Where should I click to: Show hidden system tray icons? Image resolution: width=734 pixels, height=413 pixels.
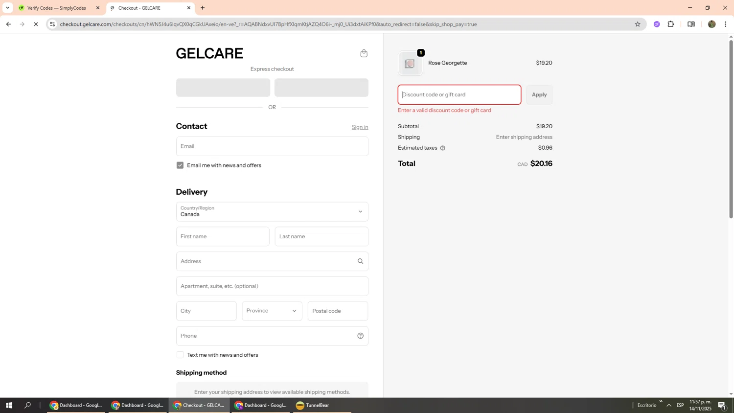(669, 405)
